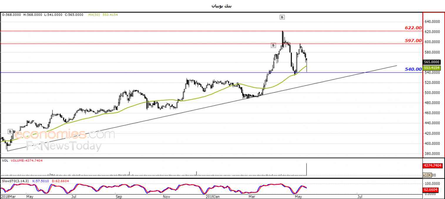Click the Sep date axis label
The height and width of the screenshot is (199, 445).
pyautogui.click(x=118, y=196)
